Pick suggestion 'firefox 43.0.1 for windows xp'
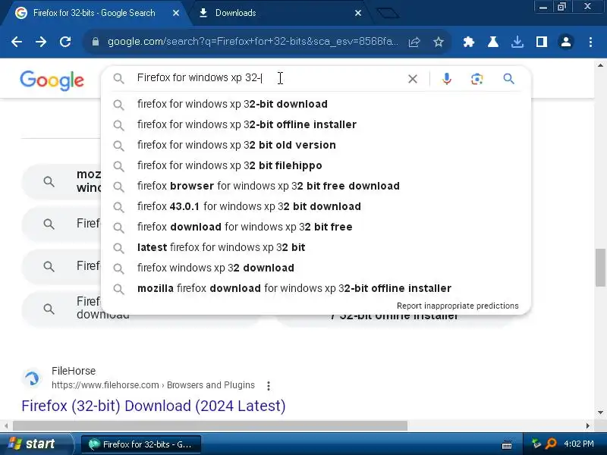 point(316,206)
